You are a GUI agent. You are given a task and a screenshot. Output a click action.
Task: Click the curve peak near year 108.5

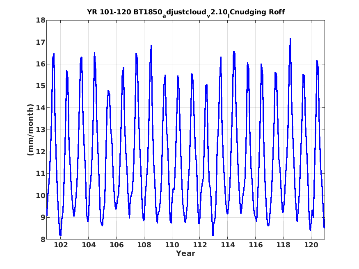click(151, 45)
